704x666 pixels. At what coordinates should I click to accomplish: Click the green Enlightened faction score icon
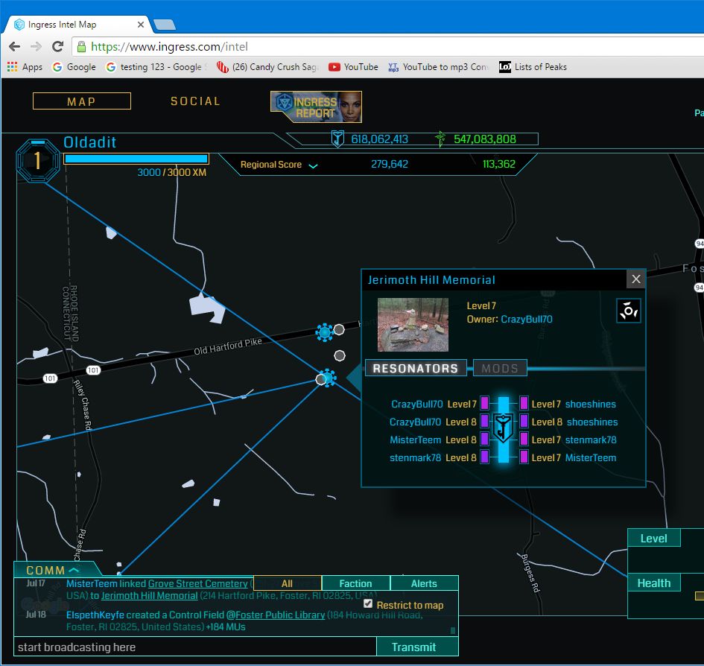tap(440, 139)
